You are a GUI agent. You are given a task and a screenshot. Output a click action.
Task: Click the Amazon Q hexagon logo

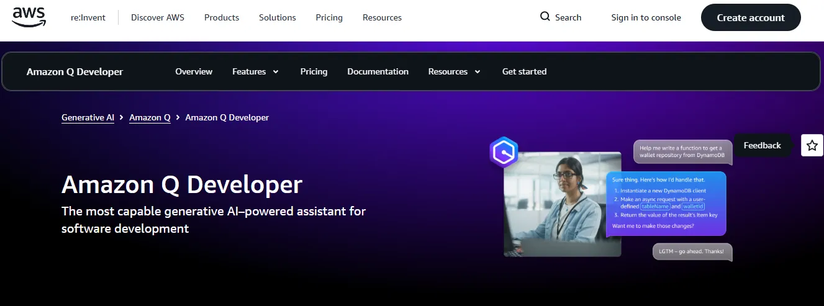(x=504, y=152)
